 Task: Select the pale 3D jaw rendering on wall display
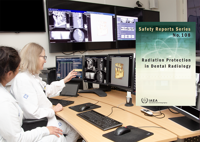point(101,28)
